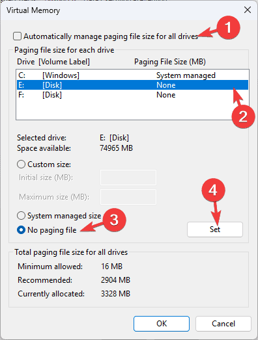258x340 pixels.
Task: Click the Maximum size (MB) input field
Action: (x=128, y=197)
